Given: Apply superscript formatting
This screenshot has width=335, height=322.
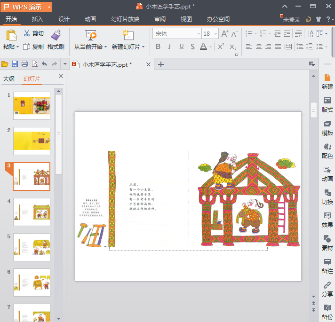Looking at the screenshot, I should pos(221,47).
